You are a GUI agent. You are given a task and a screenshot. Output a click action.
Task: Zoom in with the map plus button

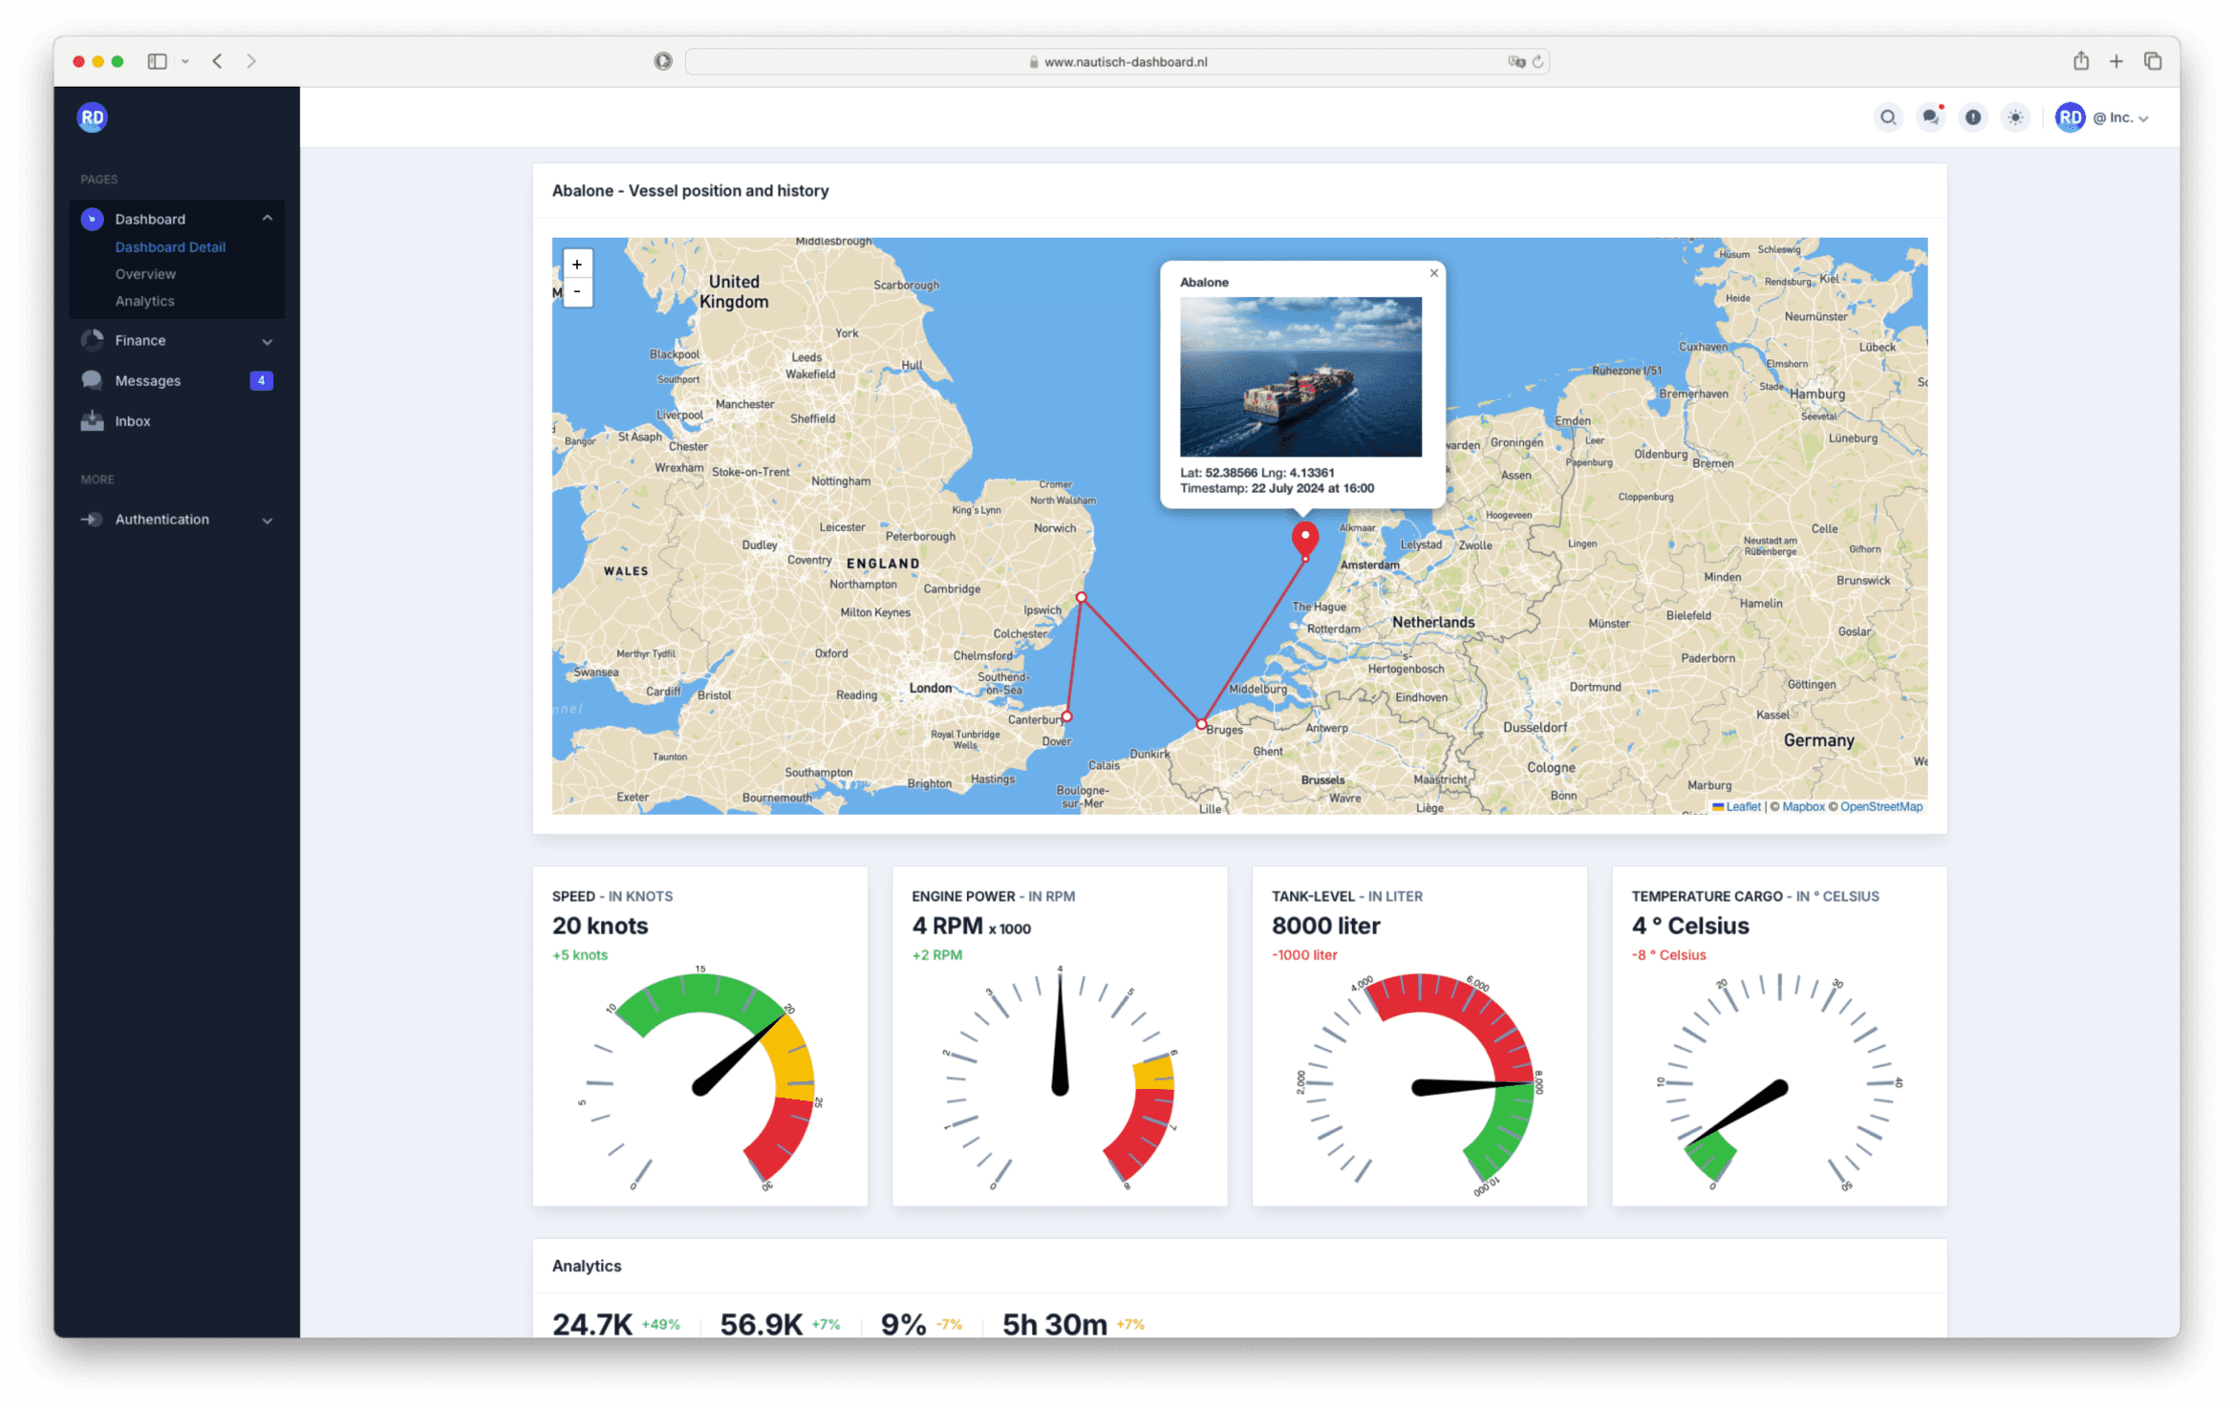(577, 264)
